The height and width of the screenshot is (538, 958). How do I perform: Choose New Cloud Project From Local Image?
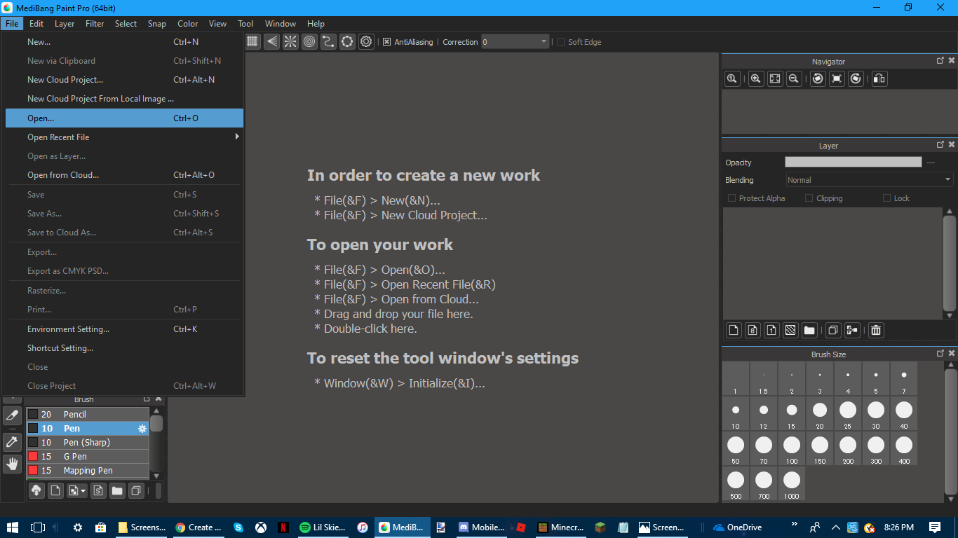click(124, 99)
